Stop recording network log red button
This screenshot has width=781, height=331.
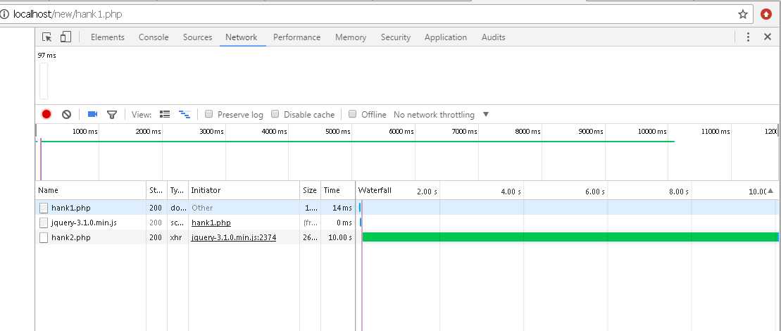click(46, 115)
